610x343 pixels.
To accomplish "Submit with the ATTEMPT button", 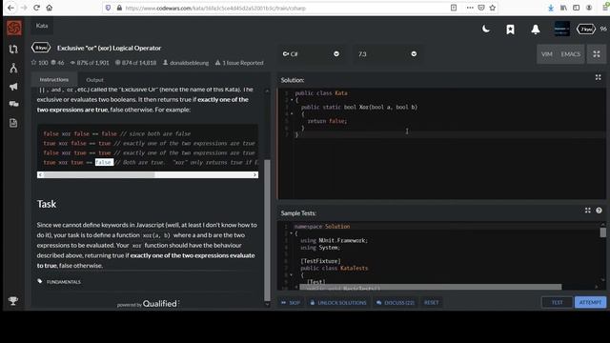I will [x=590, y=302].
